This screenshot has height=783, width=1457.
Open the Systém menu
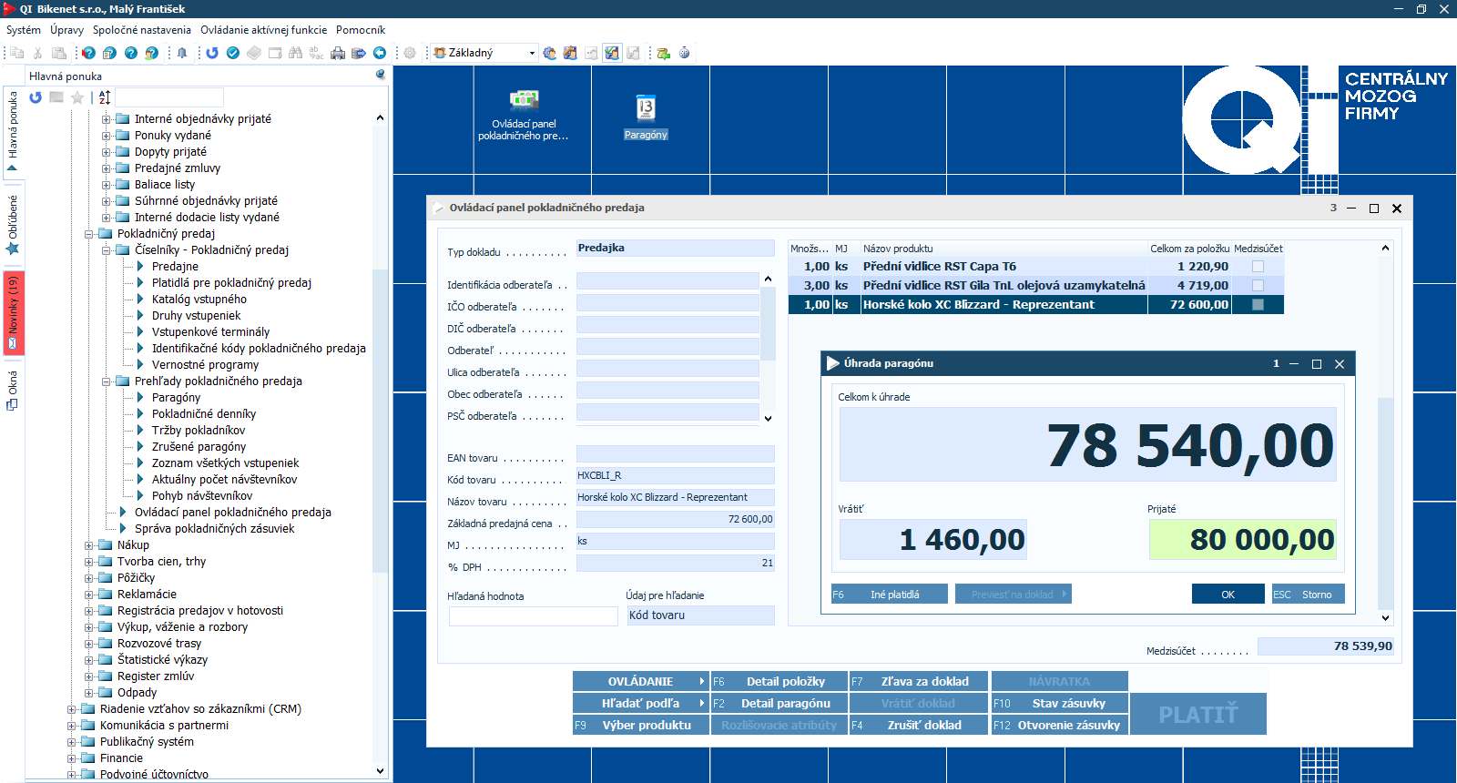click(24, 30)
